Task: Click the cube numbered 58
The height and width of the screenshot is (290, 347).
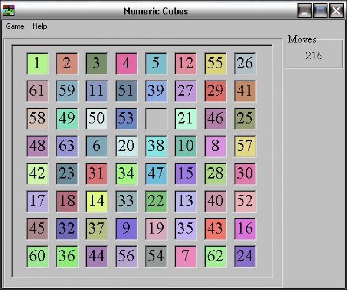Action: [37, 119]
